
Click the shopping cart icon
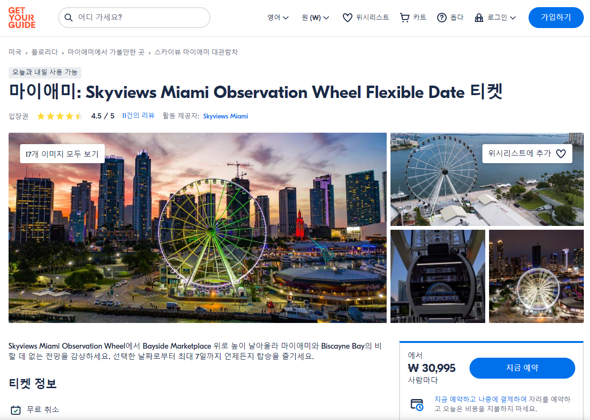405,18
